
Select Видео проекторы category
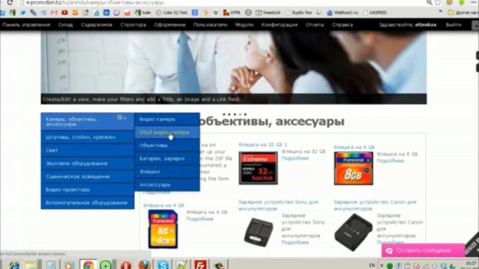[x=87, y=189]
